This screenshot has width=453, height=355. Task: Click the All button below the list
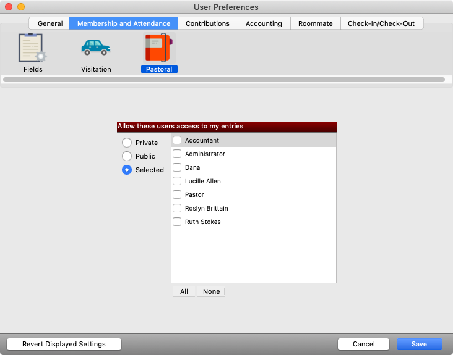pyautogui.click(x=184, y=291)
